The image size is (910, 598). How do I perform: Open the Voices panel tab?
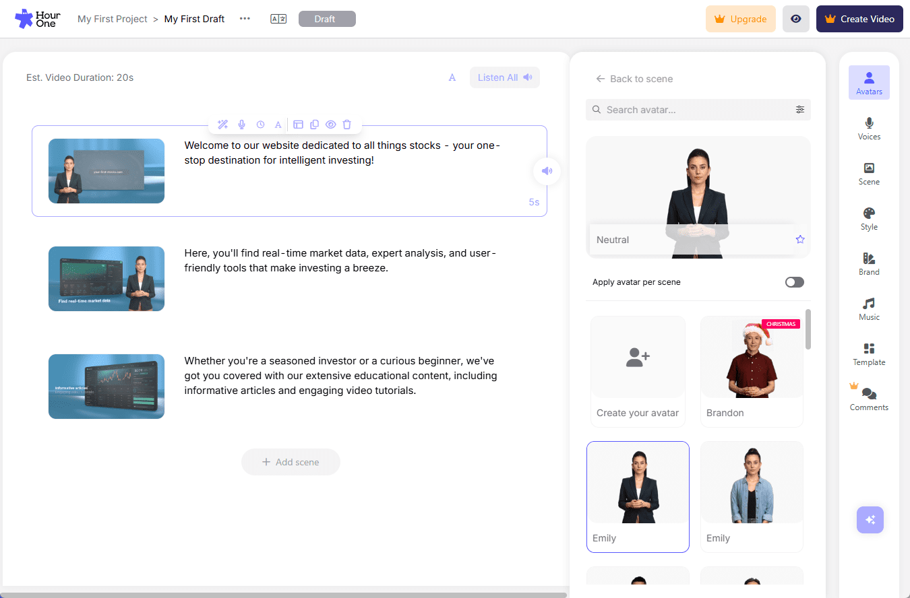click(869, 128)
